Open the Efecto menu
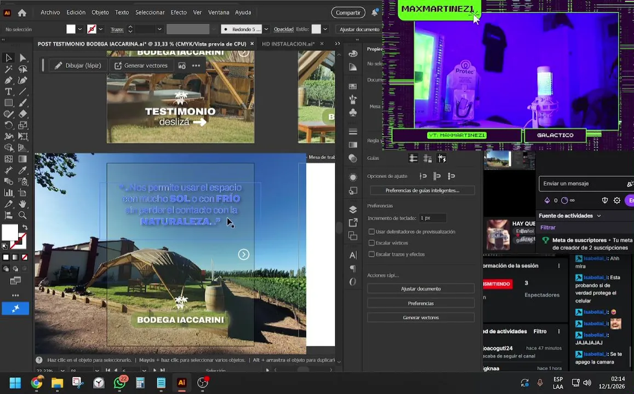 pyautogui.click(x=179, y=13)
